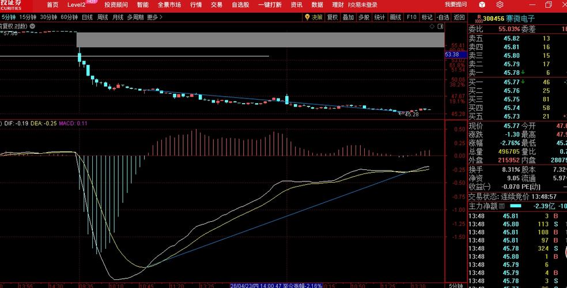Click stock code 300456
The width and height of the screenshot is (567, 288).
coord(493,18)
